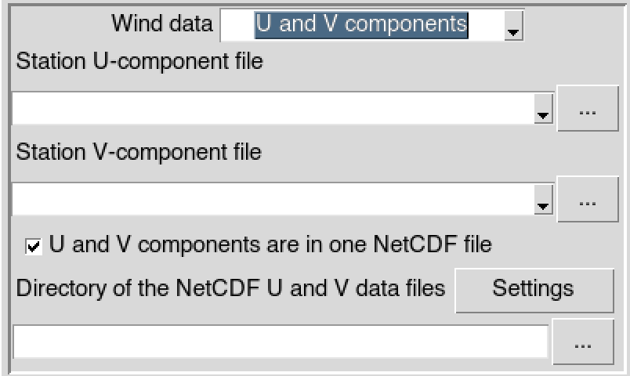Viewport: 630px width, 376px height.
Task: Uncheck U and V components in one NetCDF file
Action: click(34, 246)
